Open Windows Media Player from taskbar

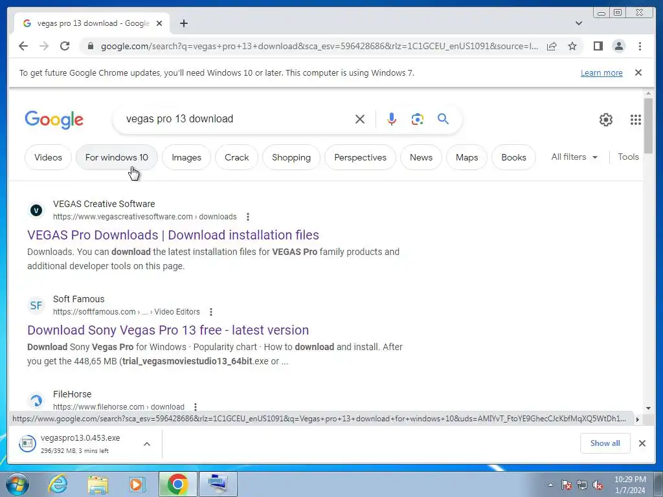137,484
